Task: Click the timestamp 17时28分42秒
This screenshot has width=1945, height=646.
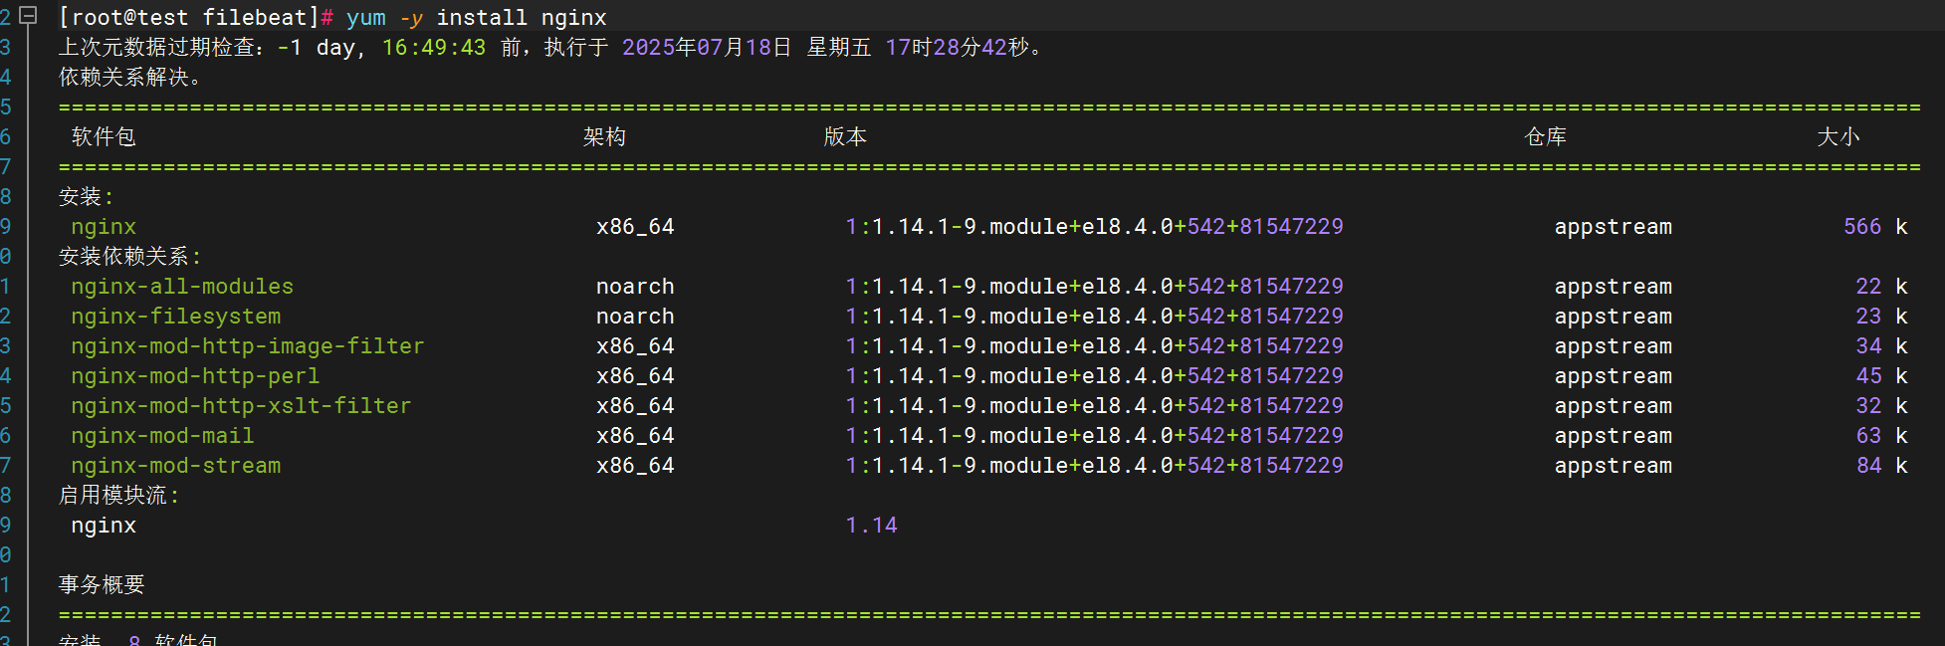Action: [957, 48]
